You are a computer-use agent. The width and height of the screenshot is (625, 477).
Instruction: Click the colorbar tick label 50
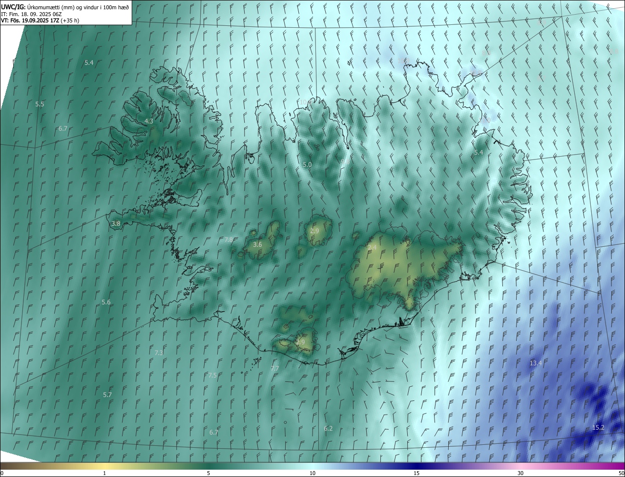[x=621, y=473]
